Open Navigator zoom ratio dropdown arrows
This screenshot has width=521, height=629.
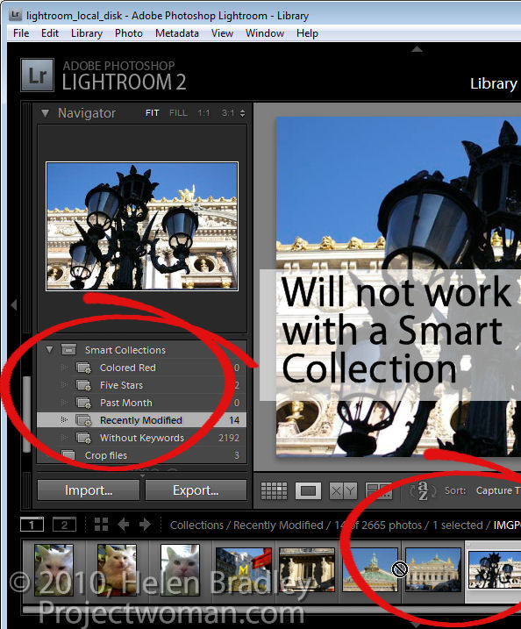(242, 113)
